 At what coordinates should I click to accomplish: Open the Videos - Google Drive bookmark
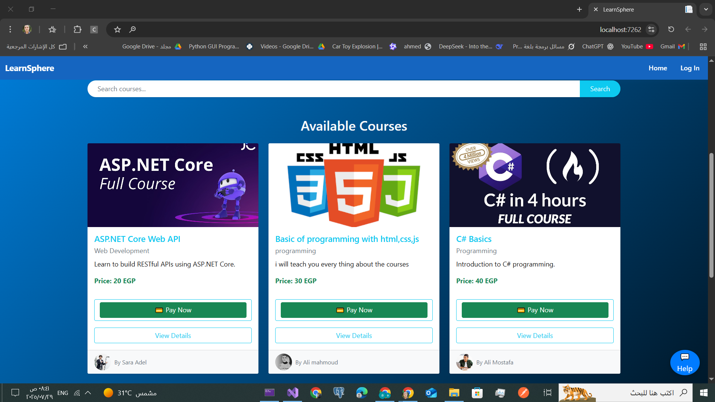pos(292,47)
